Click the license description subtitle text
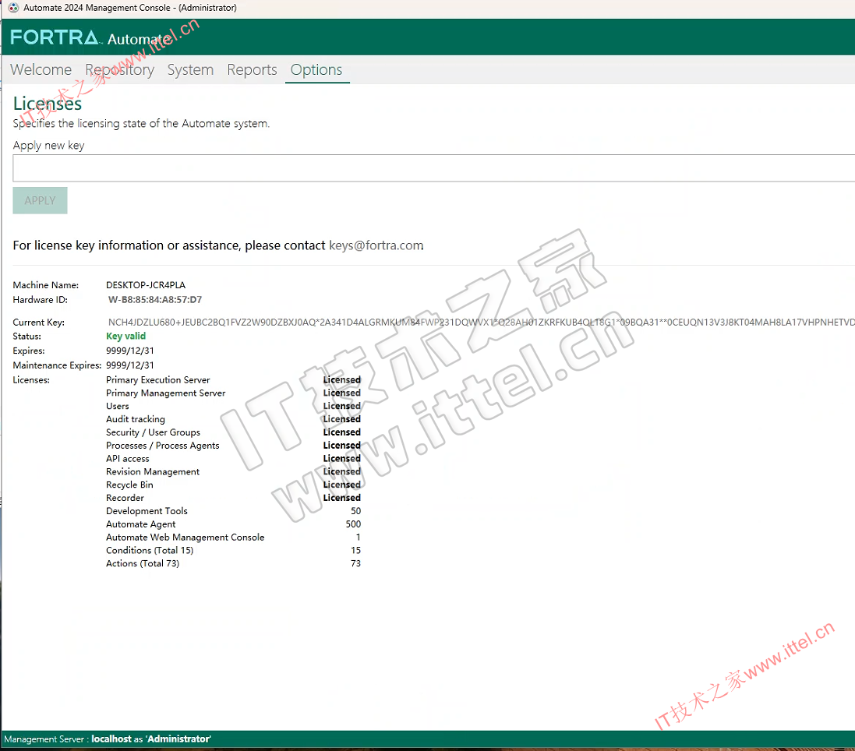Screen dimensions: 855x751 pyautogui.click(x=141, y=124)
